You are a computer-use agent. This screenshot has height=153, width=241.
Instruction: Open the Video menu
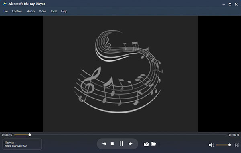coord(43,11)
